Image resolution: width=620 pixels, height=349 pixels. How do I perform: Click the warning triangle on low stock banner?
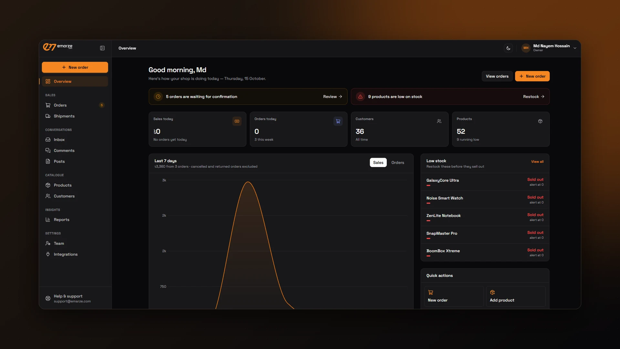click(360, 97)
